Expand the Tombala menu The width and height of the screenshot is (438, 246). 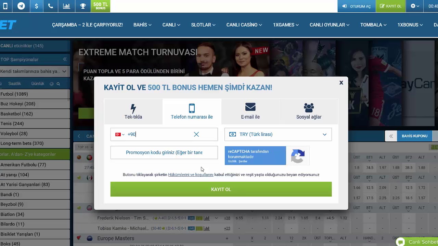[373, 25]
